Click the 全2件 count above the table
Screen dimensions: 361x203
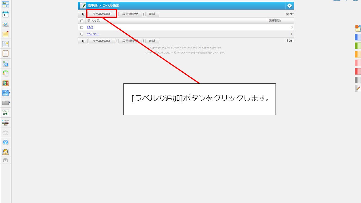[x=290, y=14]
